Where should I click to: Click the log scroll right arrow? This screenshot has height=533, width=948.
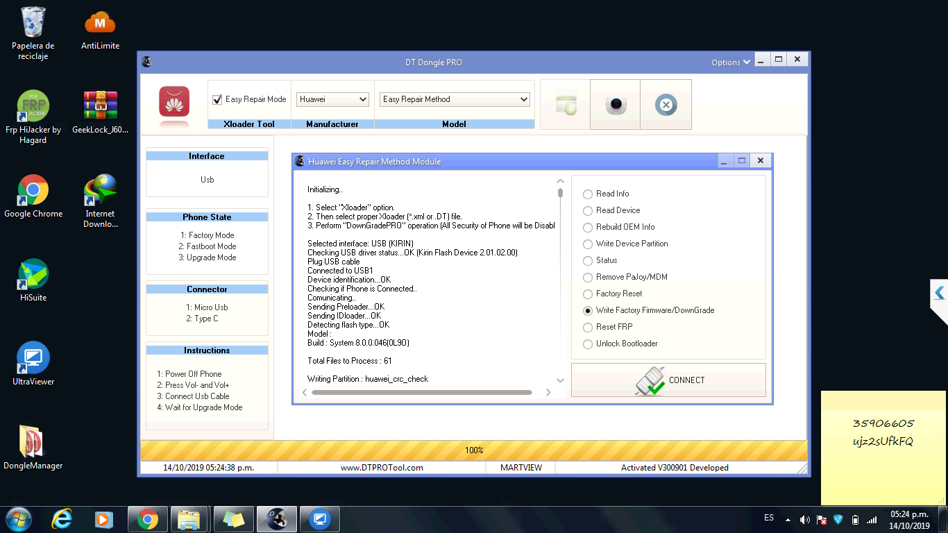point(548,392)
